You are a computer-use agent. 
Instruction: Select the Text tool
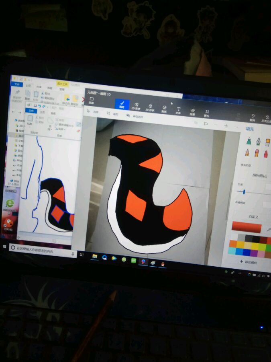click(178, 110)
